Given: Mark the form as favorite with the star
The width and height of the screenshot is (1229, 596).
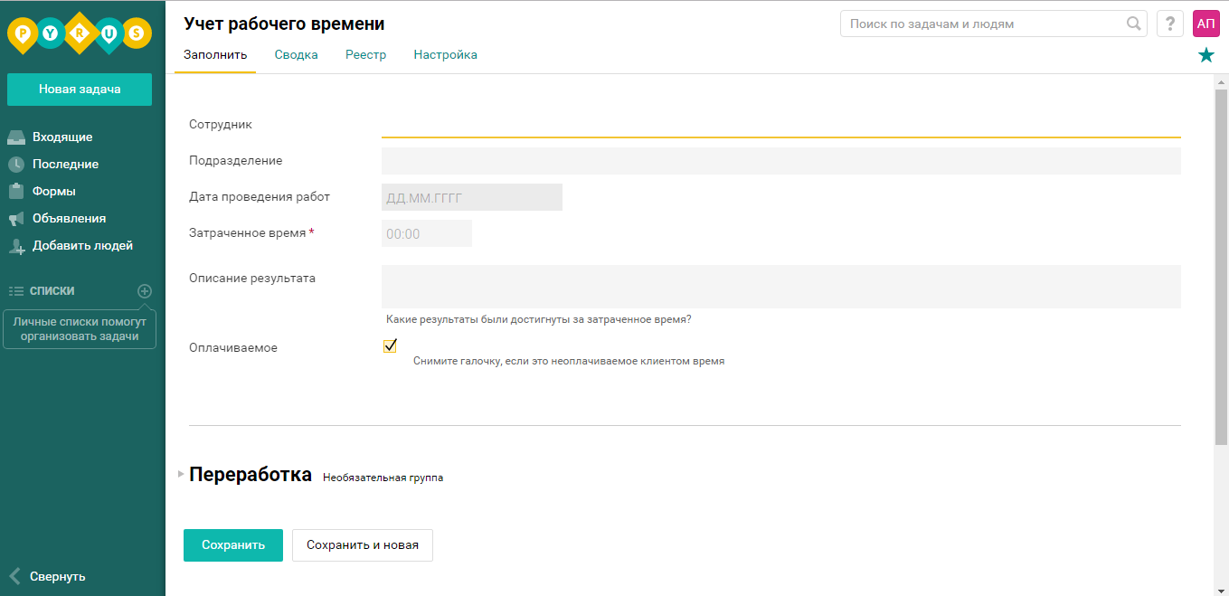Looking at the screenshot, I should pos(1206,54).
